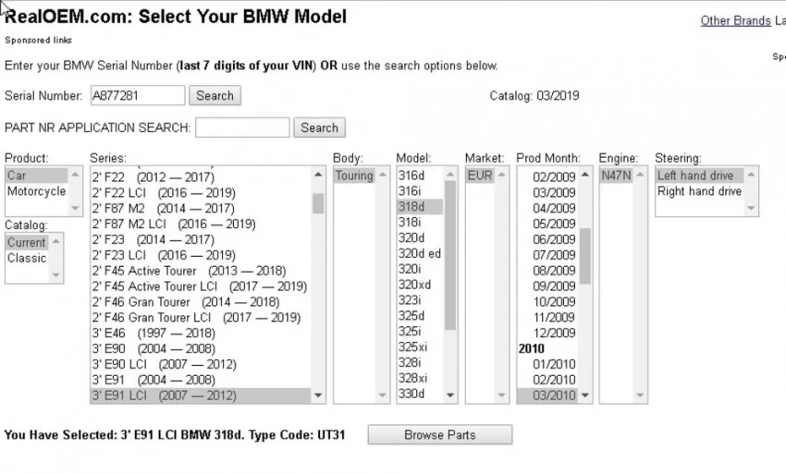Open the Other Brands link
Image resolution: width=786 pixels, height=474 pixels.
coord(735,20)
